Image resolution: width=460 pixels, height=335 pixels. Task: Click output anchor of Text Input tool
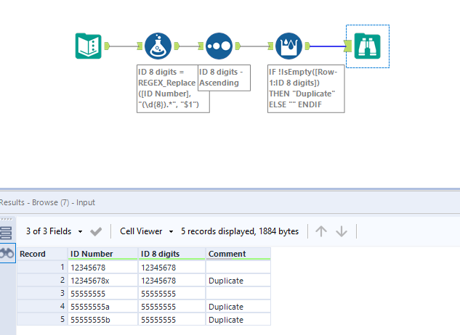click(107, 46)
